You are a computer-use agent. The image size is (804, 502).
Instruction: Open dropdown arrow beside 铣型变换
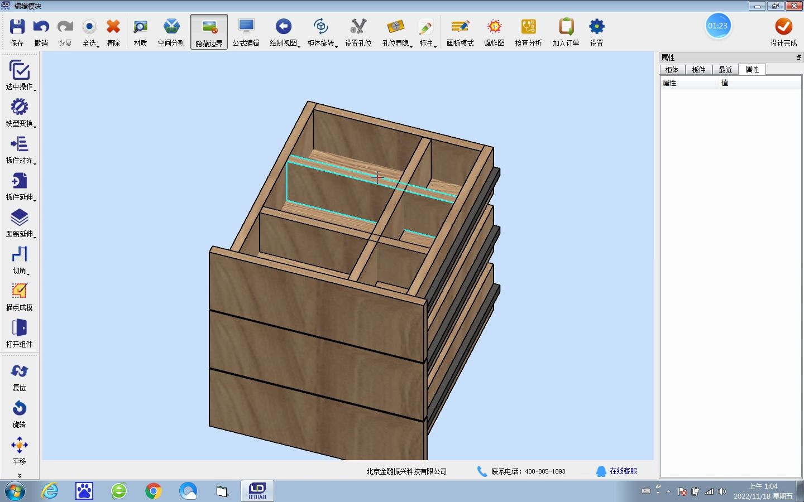coord(35,127)
